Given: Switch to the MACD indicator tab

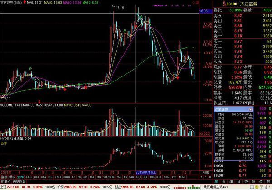Looking at the screenshot, I should pos(30,178).
